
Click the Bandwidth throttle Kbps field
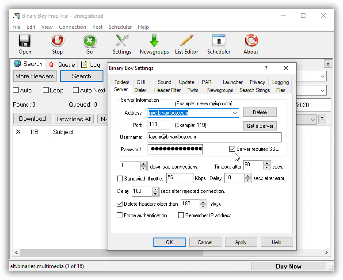(180, 178)
